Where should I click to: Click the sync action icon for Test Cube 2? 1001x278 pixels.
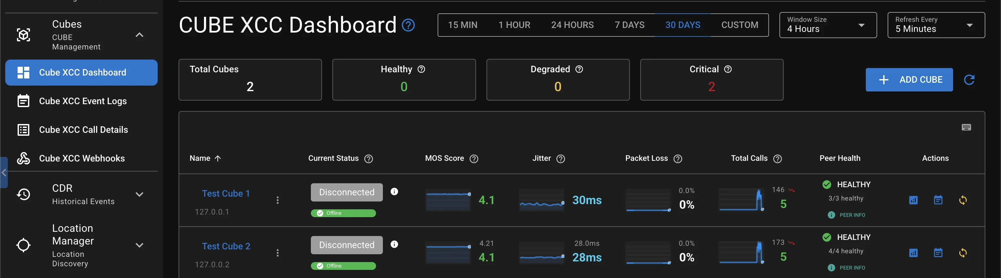click(x=963, y=253)
